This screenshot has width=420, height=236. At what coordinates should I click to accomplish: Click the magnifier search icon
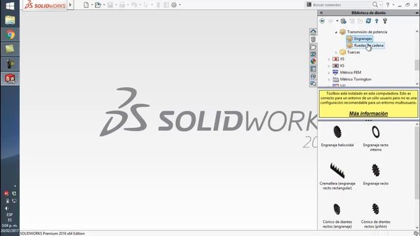pos(375,5)
